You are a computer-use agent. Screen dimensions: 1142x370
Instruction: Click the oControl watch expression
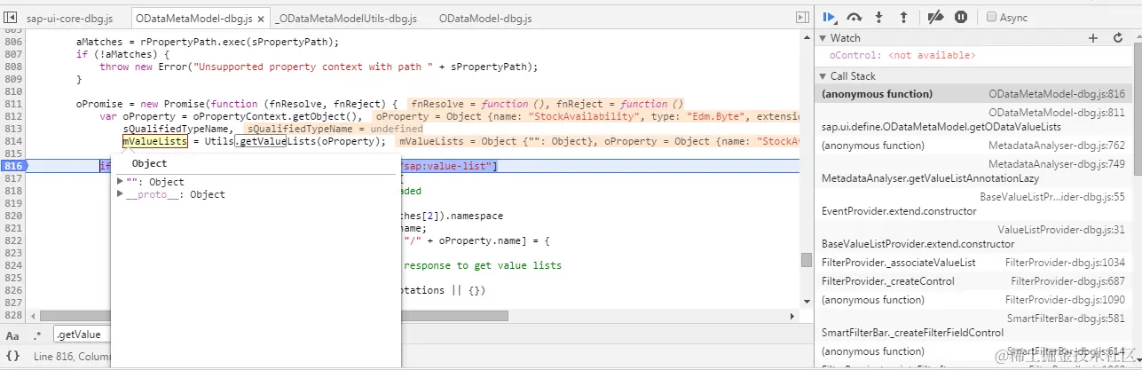[902, 56]
